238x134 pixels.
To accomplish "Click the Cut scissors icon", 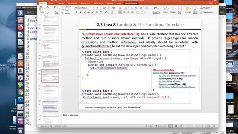I will 48,7.
